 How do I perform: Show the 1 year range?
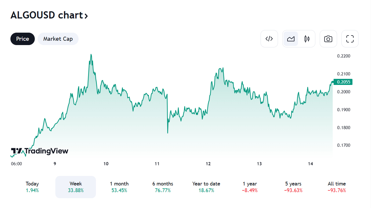(250, 187)
